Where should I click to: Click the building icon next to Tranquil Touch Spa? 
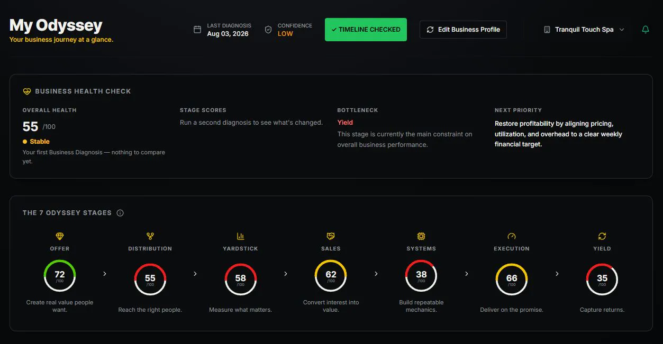tap(547, 30)
